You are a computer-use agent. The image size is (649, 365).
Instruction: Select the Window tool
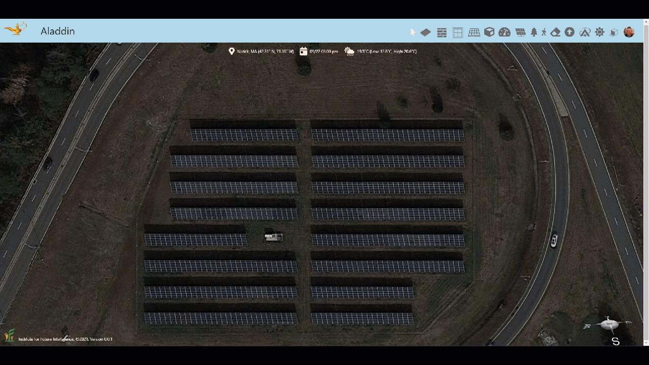[x=457, y=32]
